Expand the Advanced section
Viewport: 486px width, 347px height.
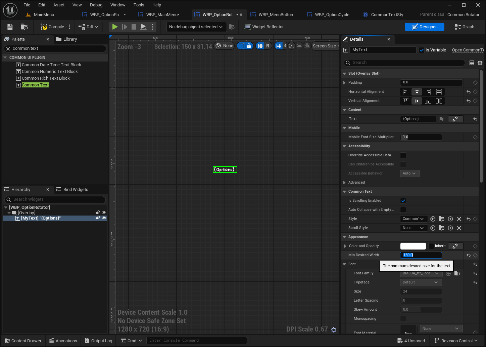(344, 183)
